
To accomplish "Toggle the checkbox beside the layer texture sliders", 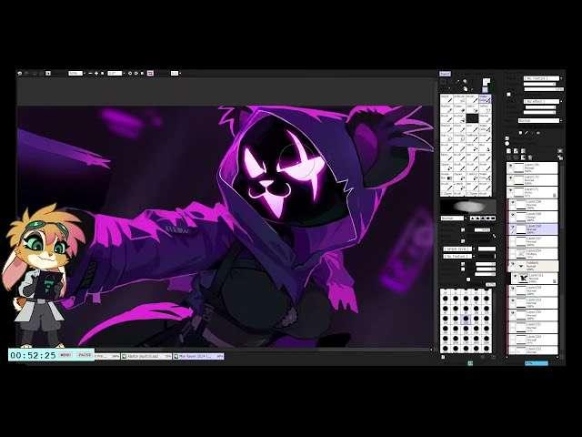I will click(x=509, y=95).
